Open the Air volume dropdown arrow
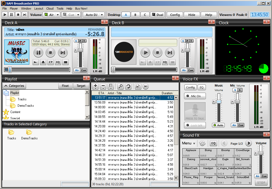Viewport: 272px width, 189px height. tap(58, 15)
